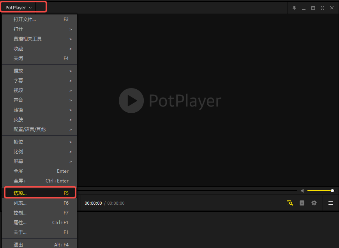Click the 00:00:00 elapsed time display
Viewport: 339px width, 248px height.
[93, 203]
